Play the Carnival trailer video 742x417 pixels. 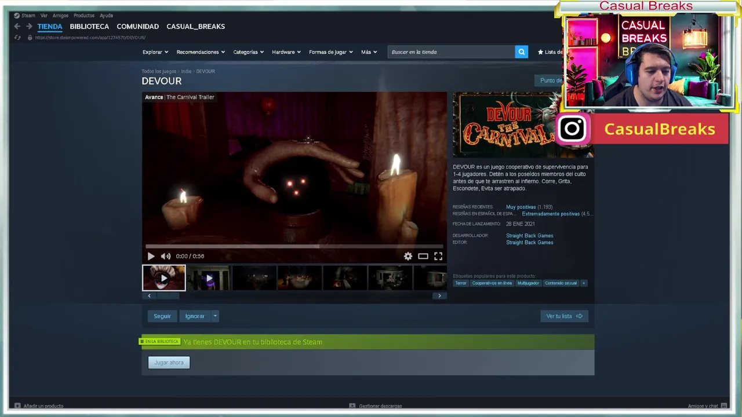[x=151, y=256]
